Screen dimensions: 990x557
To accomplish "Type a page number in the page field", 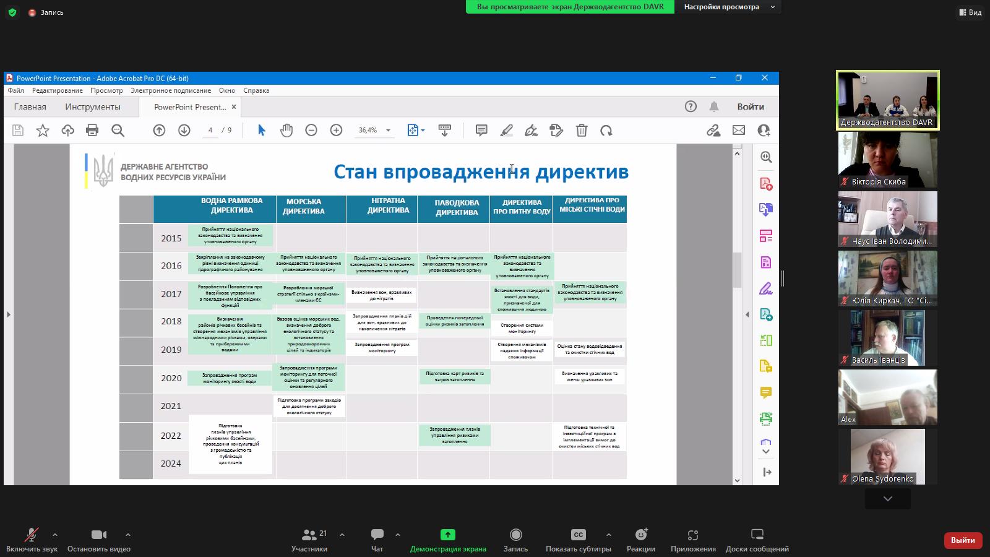I will click(210, 131).
